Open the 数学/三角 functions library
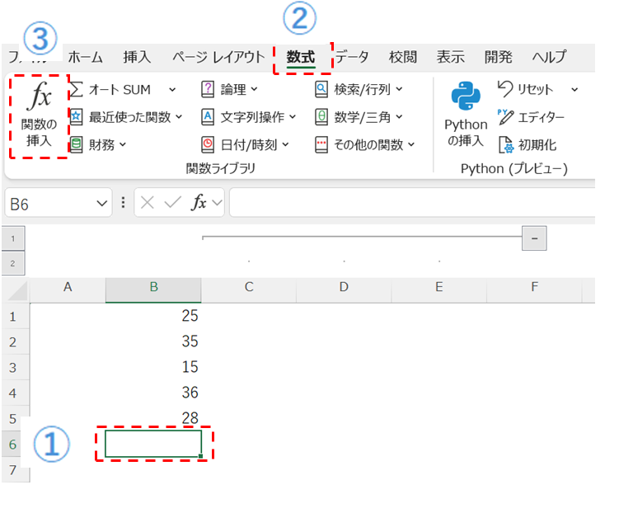 [359, 117]
